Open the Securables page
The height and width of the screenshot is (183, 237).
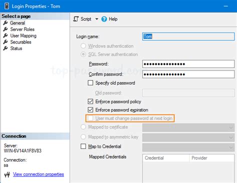(x=20, y=42)
